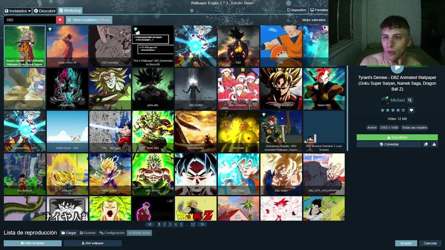This screenshot has width=445, height=250.
Task: Click the Cancelar button
Action: pyautogui.click(x=430, y=243)
